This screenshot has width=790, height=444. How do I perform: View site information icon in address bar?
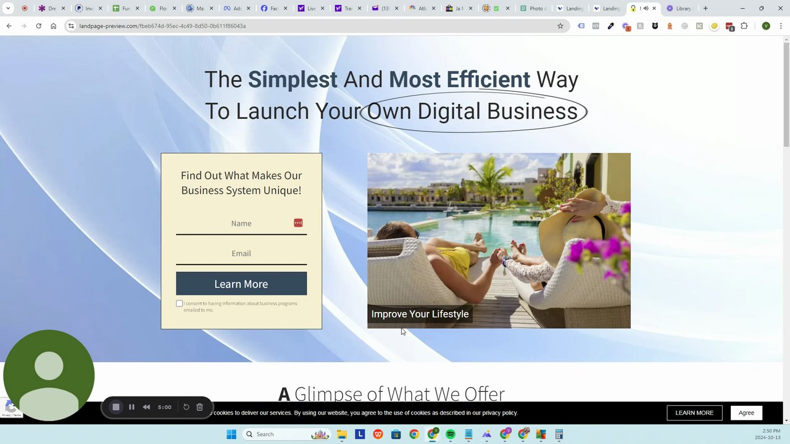coord(71,26)
